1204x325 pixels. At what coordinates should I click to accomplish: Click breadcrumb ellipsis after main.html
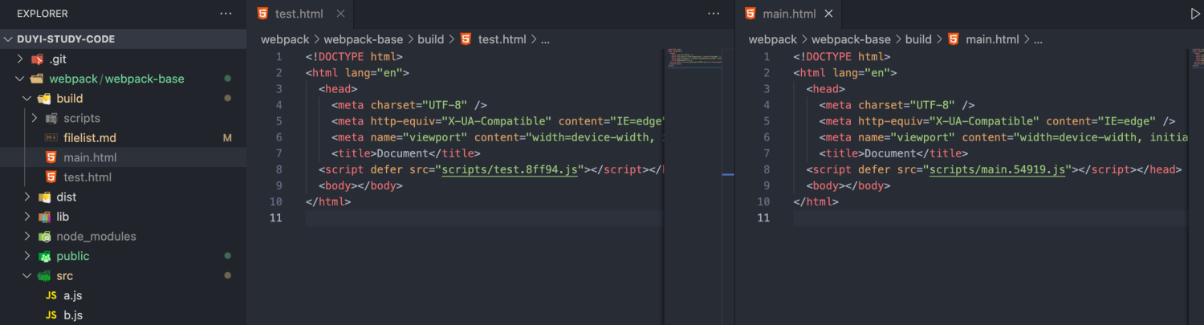[1037, 39]
